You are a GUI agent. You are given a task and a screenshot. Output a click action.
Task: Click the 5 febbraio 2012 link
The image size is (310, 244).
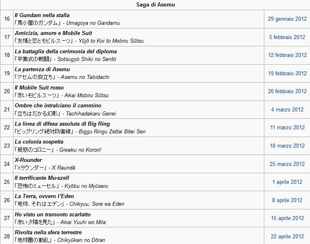(287, 37)
